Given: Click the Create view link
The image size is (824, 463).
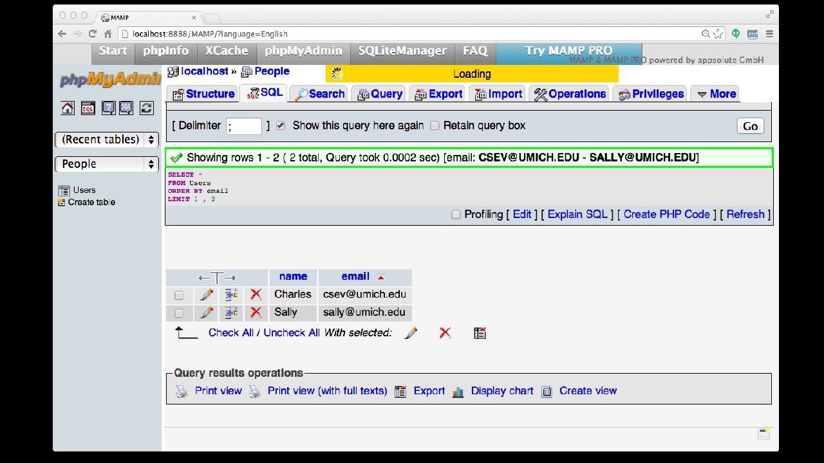Looking at the screenshot, I should coord(588,391).
